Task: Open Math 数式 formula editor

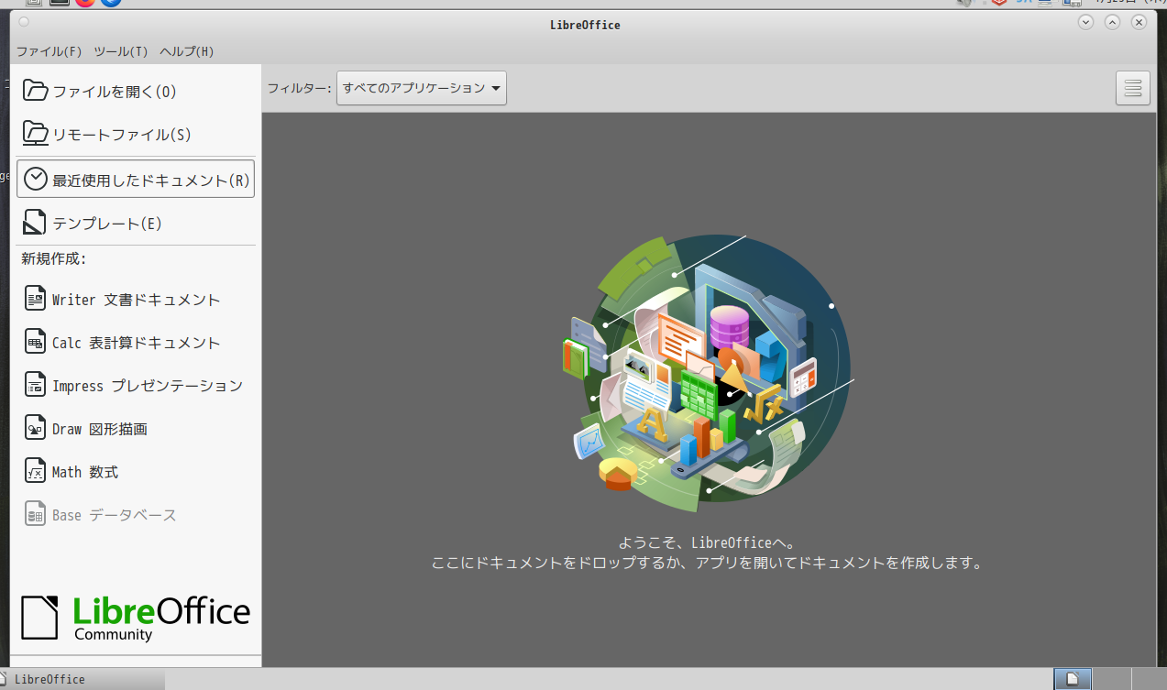Action: [x=136, y=471]
